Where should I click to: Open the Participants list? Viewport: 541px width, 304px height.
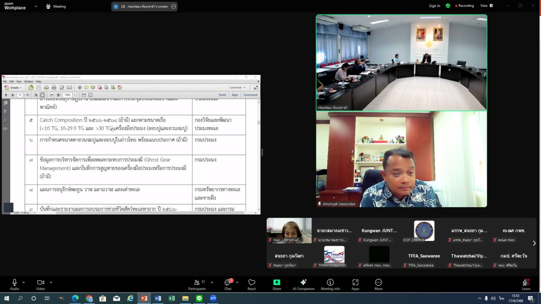[x=197, y=284]
